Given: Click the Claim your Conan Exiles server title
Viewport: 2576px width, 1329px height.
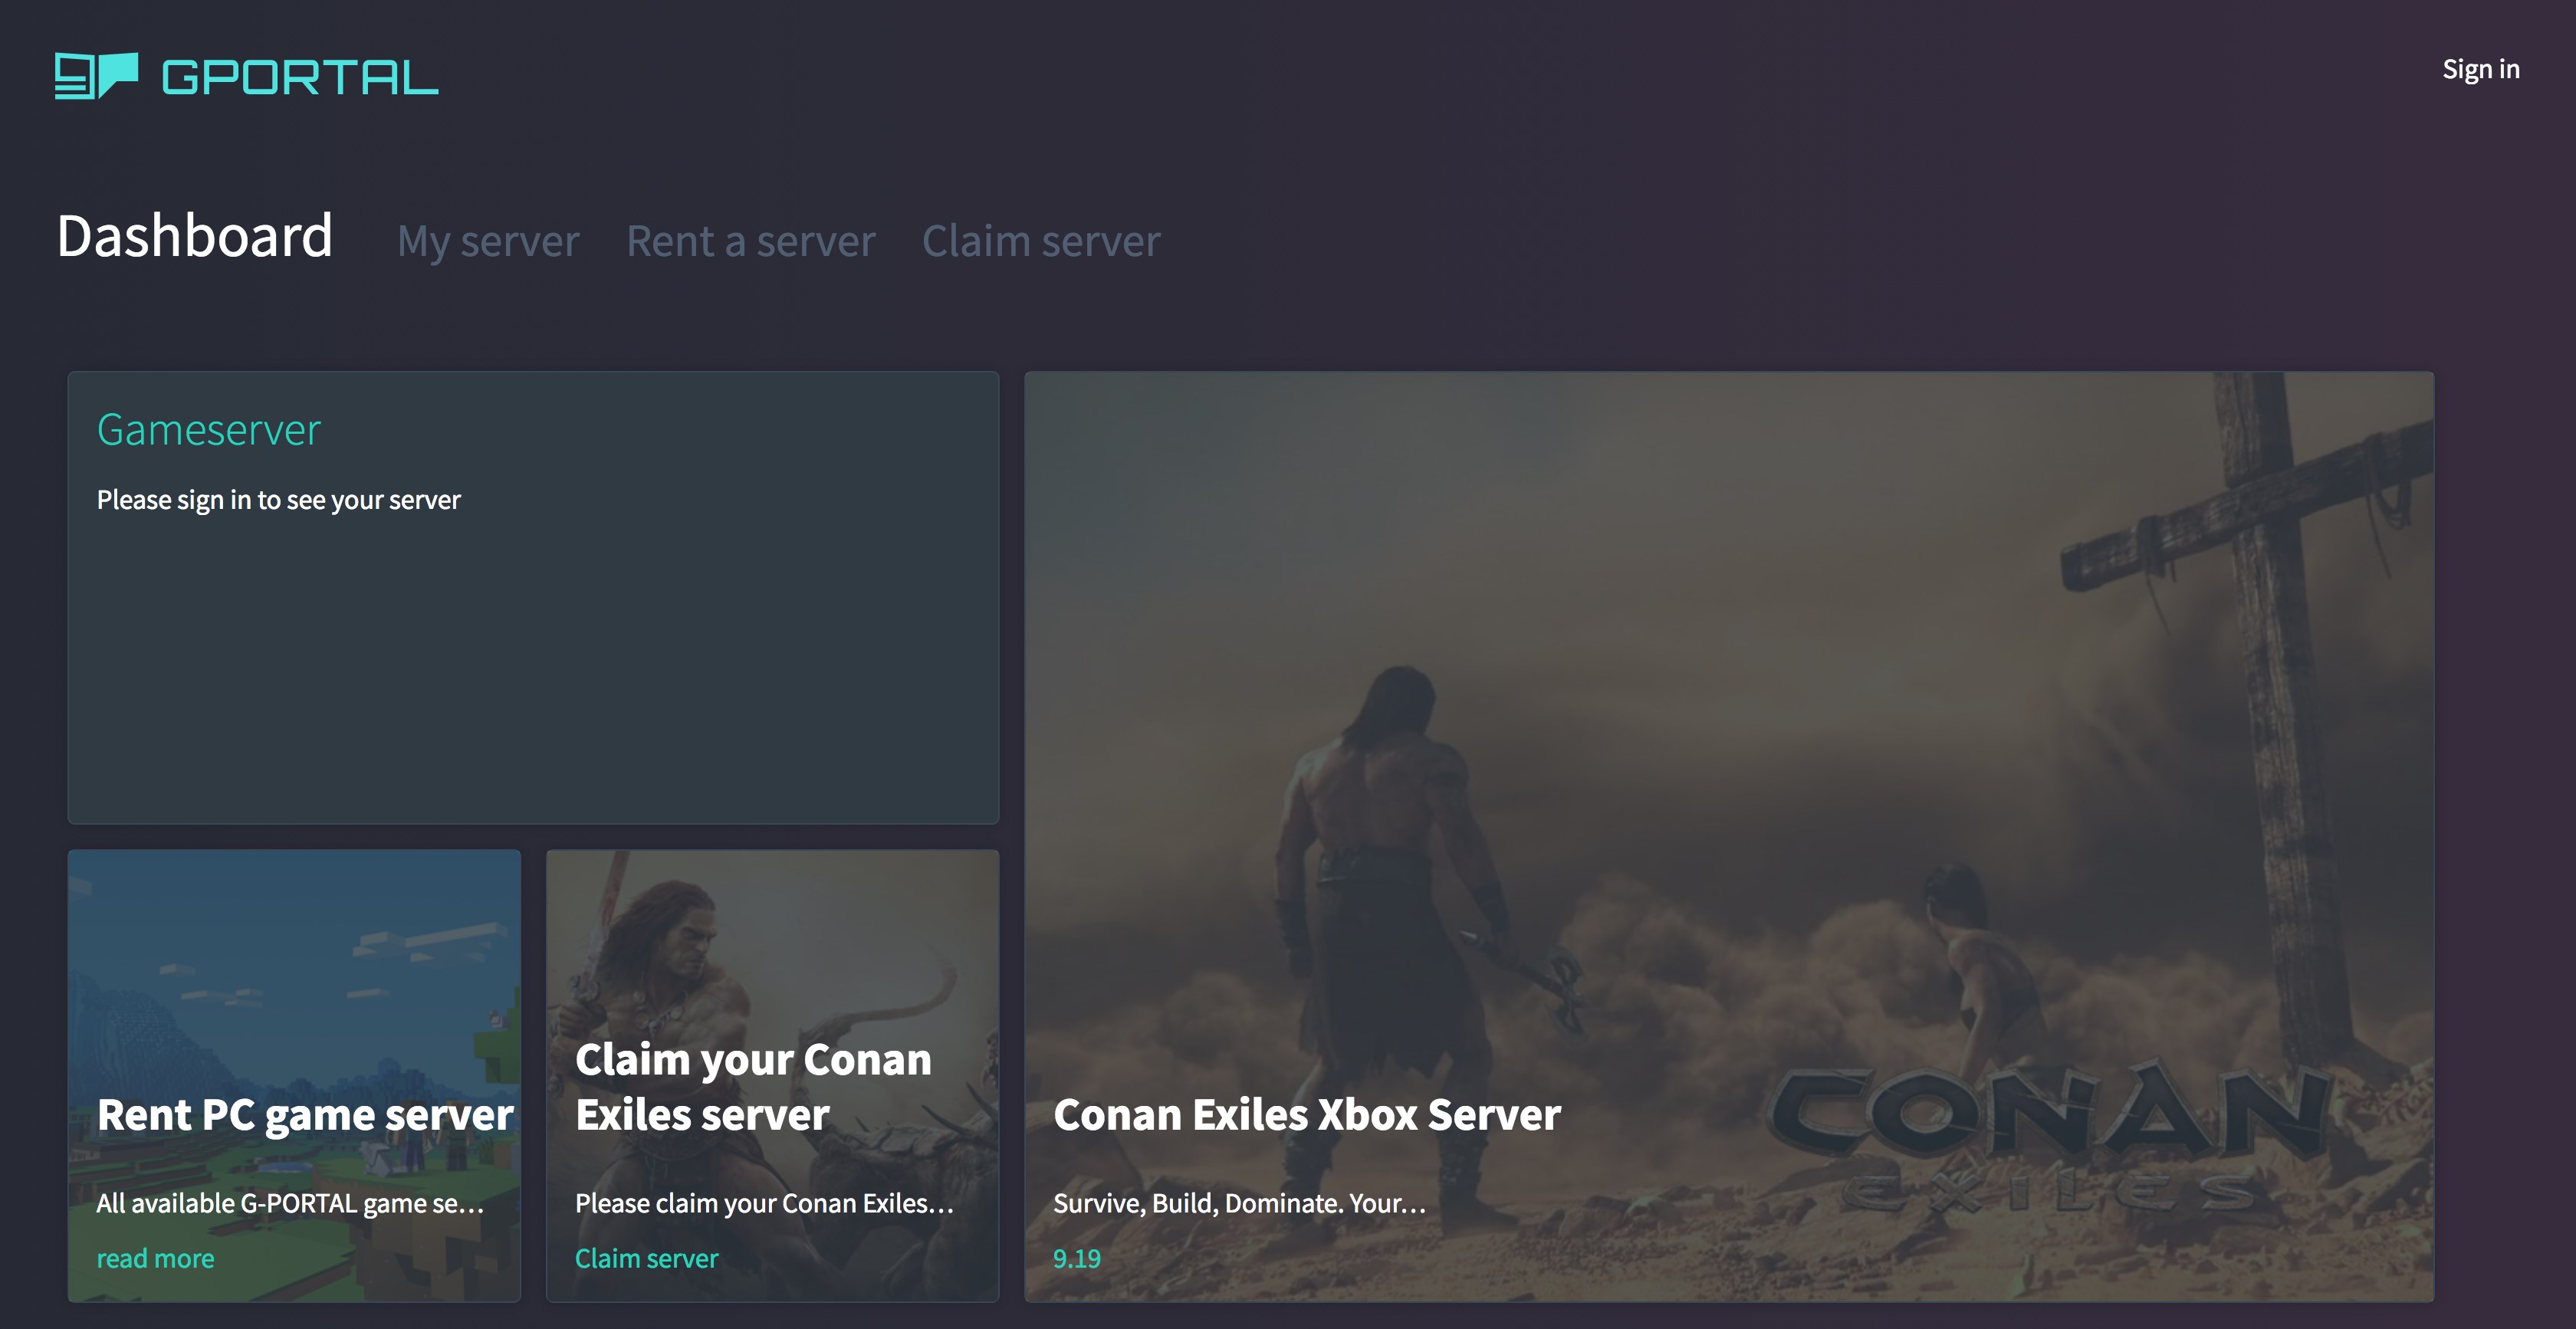Looking at the screenshot, I should point(752,1087).
